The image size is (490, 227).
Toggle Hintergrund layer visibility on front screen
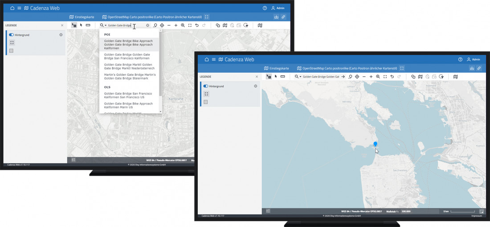click(x=206, y=86)
